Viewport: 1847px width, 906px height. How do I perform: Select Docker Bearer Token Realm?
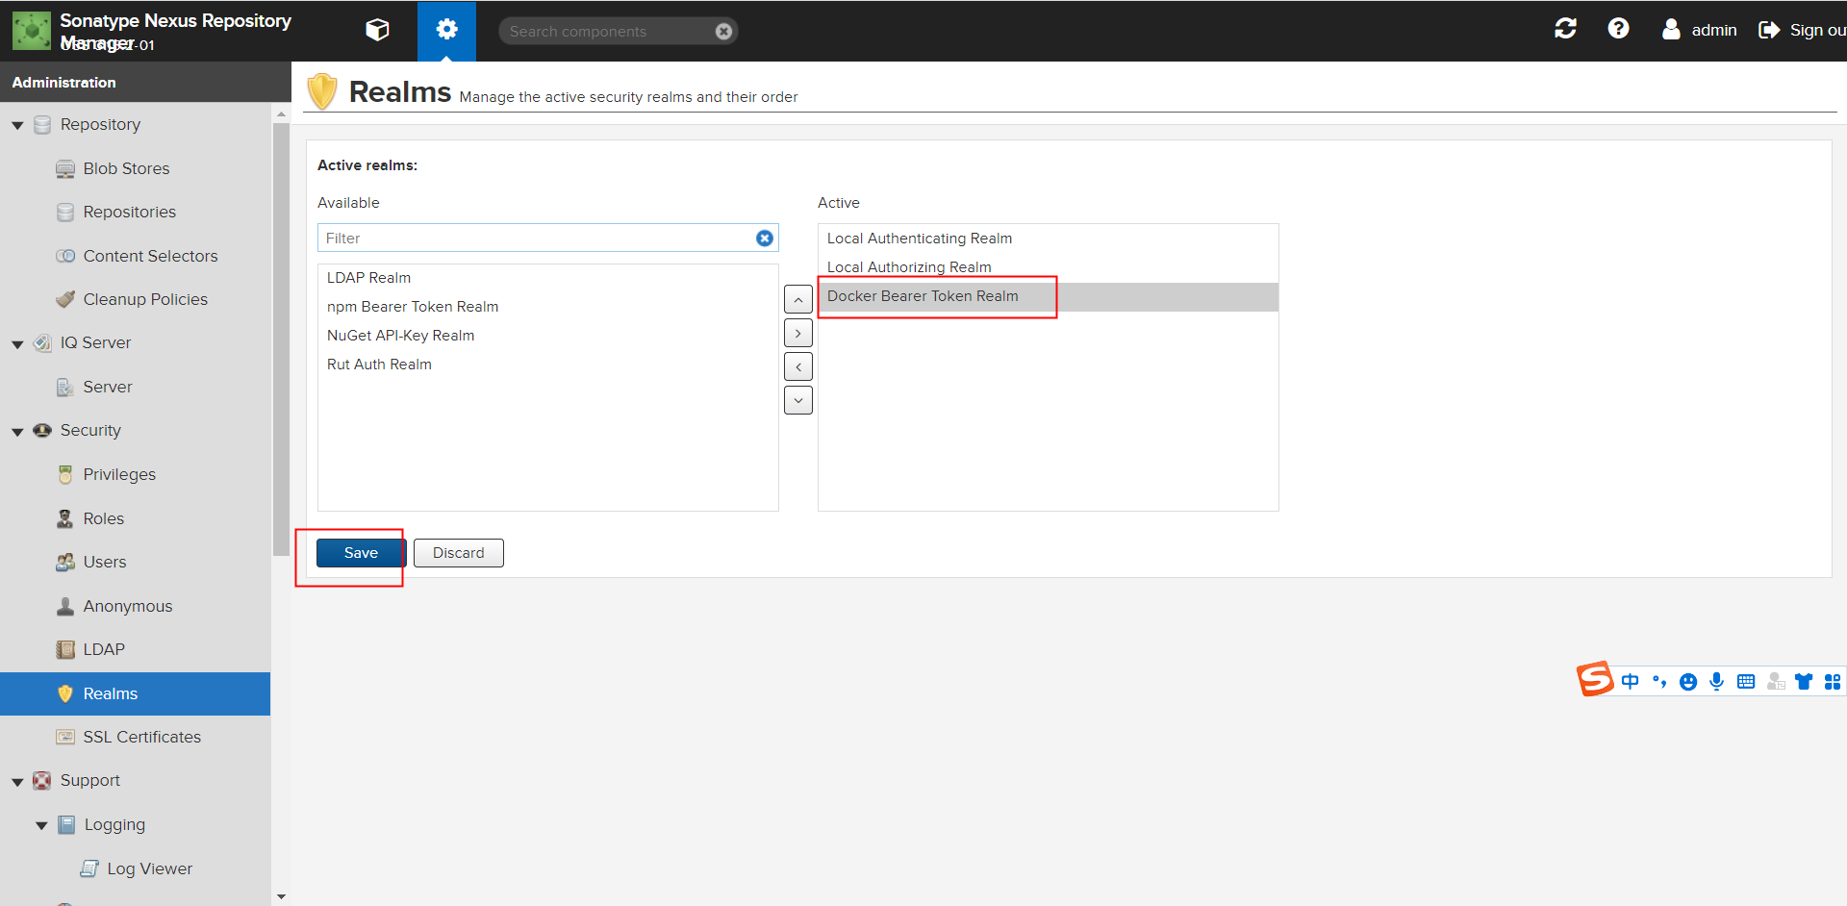coord(1049,296)
